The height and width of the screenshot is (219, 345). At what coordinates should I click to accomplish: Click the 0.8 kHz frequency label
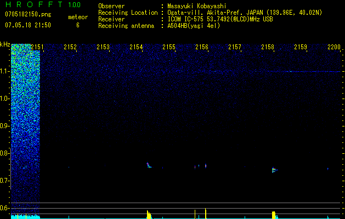[x=4, y=153]
